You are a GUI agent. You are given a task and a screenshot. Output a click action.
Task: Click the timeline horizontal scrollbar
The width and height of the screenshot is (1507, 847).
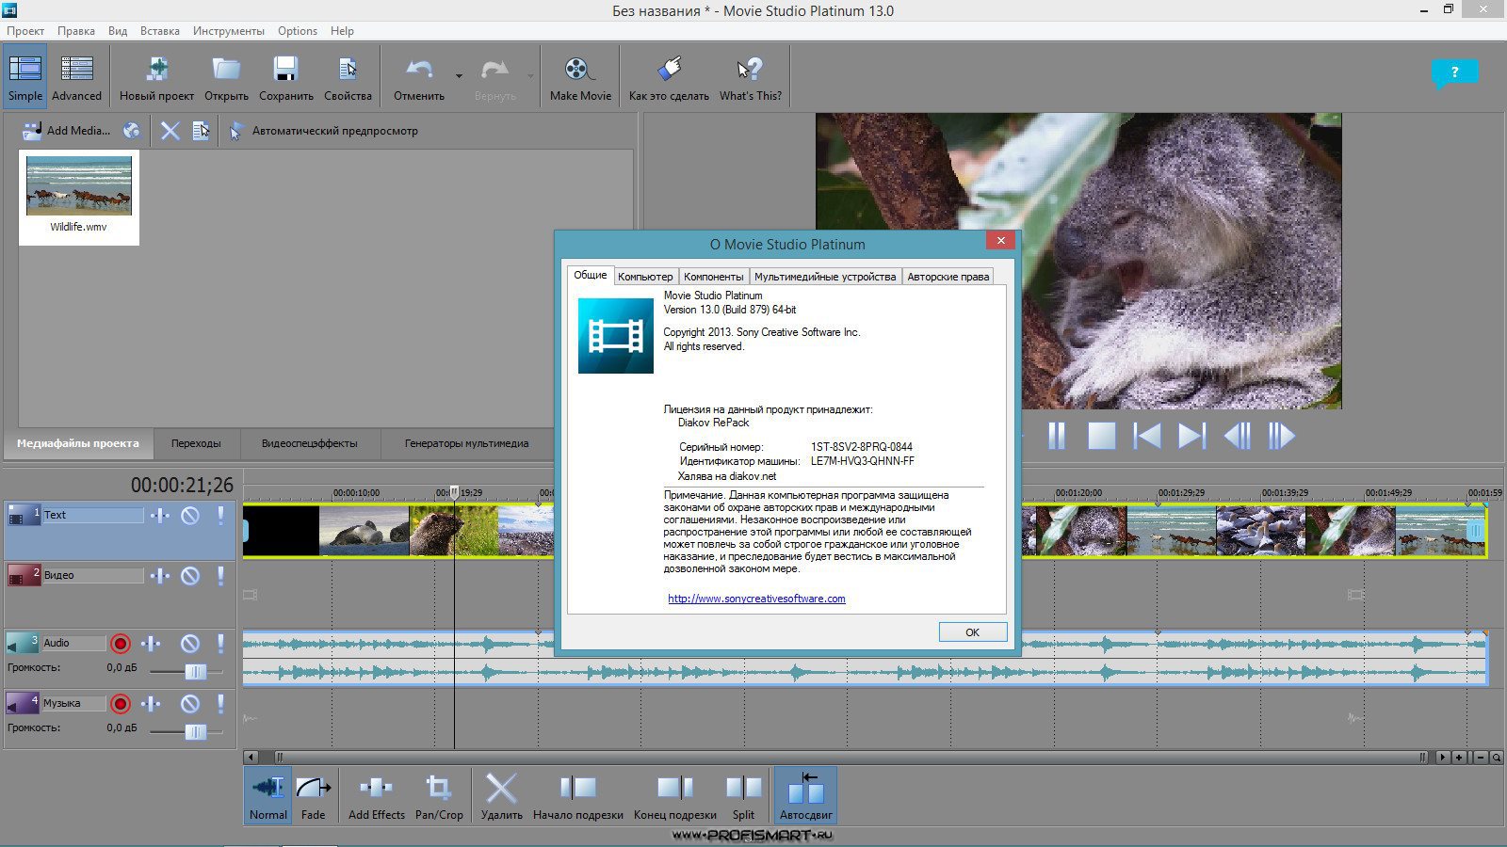pyautogui.click(x=851, y=757)
